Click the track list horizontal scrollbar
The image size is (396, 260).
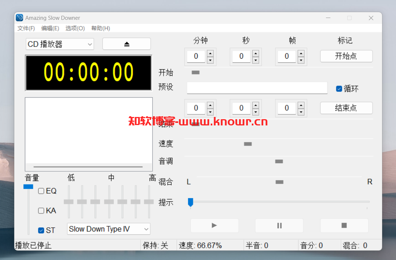(88, 167)
